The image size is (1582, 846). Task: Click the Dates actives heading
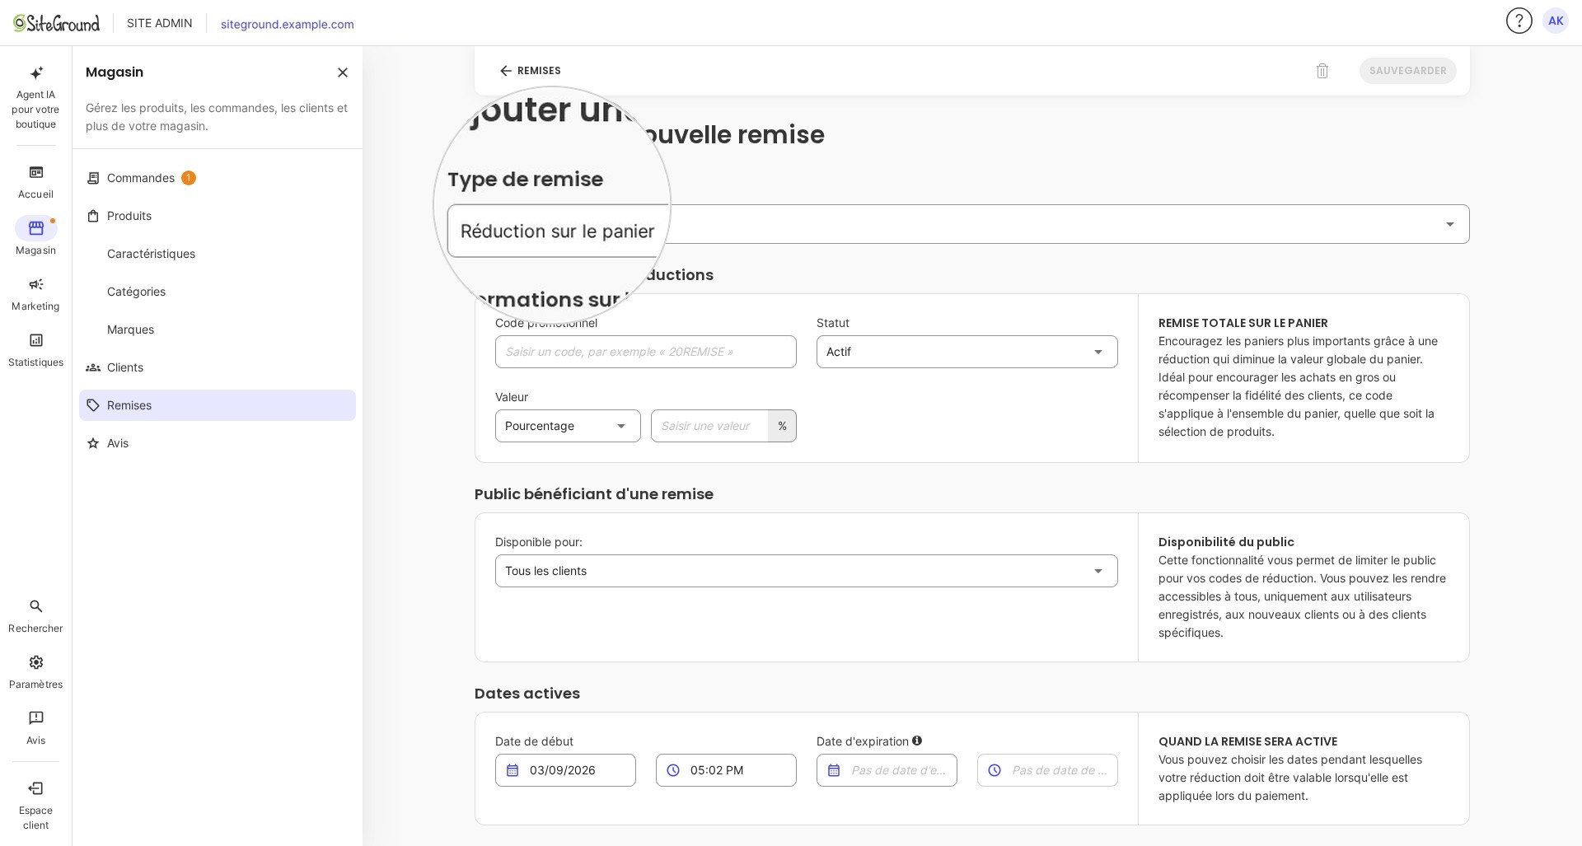527,694
